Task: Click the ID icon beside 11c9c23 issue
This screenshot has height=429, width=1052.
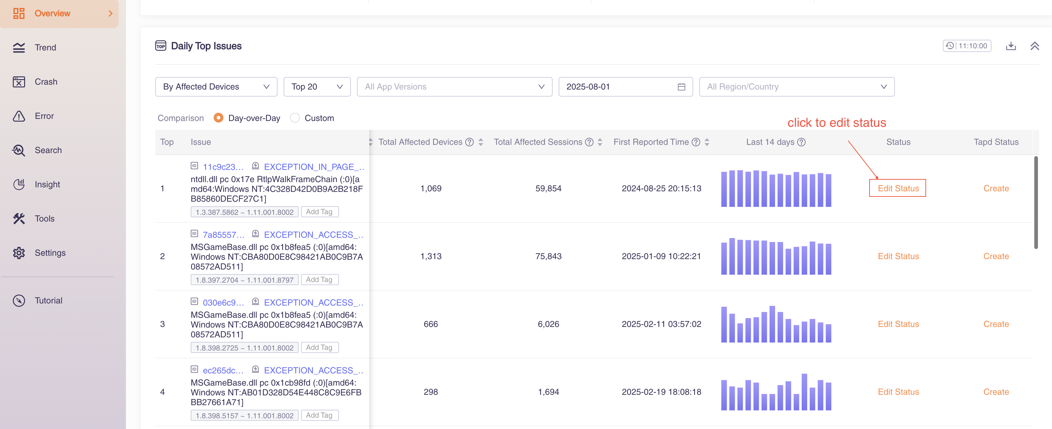Action: click(194, 166)
